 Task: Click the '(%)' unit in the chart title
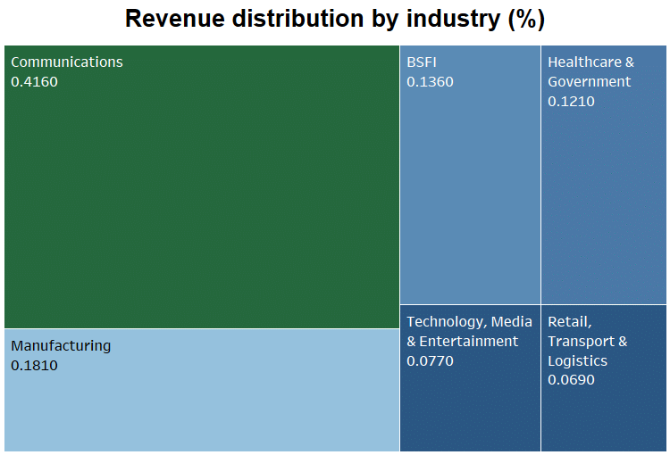coord(525,19)
